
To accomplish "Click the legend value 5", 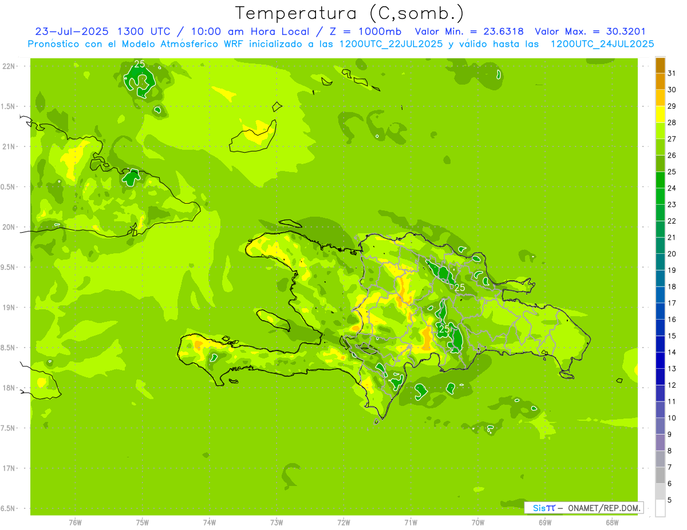I will coord(670,500).
